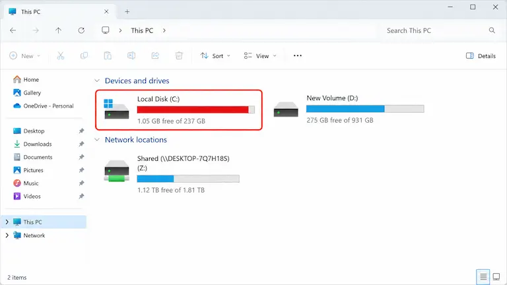Click the '2 items' status text
Viewport: 507px width, 285px height.
click(x=17, y=278)
